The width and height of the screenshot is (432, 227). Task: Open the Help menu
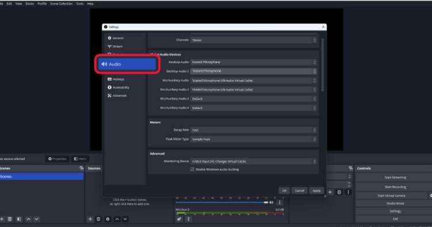pos(90,3)
